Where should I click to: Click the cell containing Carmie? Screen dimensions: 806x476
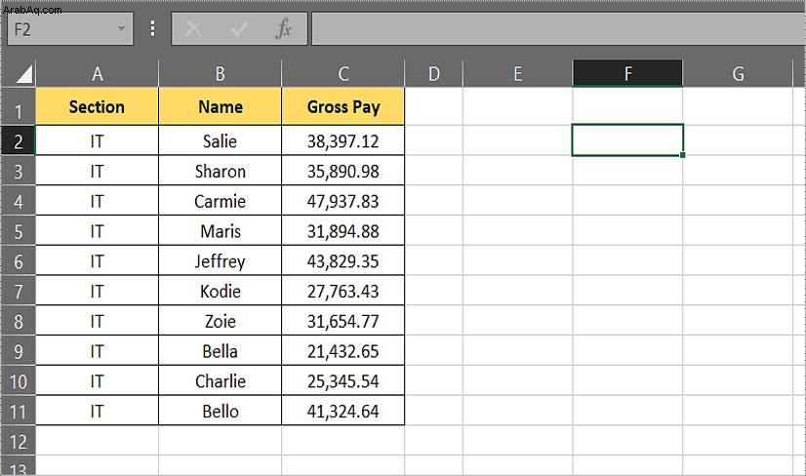[x=220, y=201]
